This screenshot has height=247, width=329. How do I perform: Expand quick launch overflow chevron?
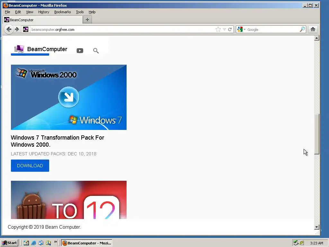click(55, 242)
